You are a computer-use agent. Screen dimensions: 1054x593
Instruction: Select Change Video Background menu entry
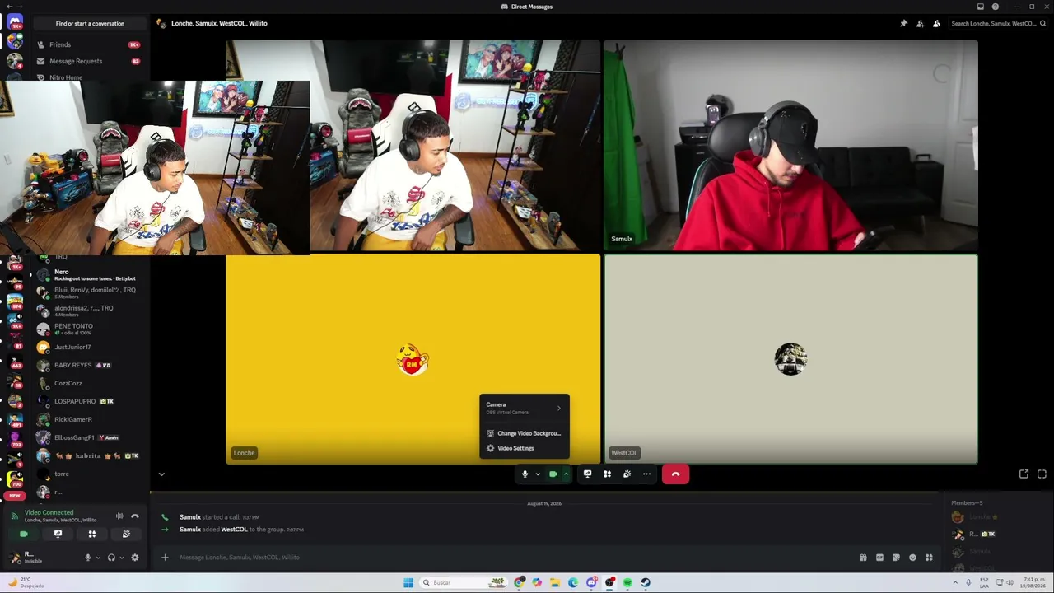point(525,433)
